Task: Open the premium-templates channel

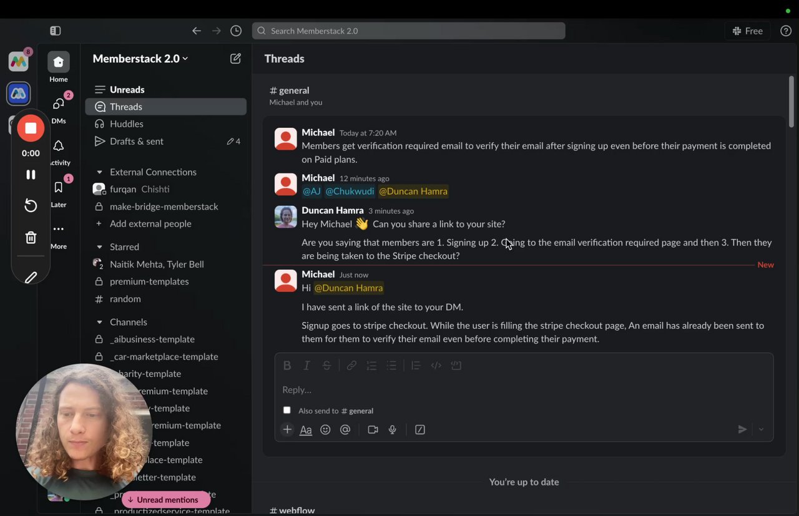Action: (166, 281)
